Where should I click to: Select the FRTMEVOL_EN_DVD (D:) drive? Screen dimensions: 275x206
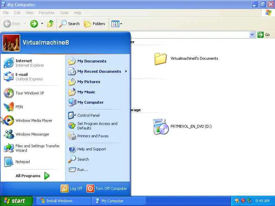coord(183,126)
